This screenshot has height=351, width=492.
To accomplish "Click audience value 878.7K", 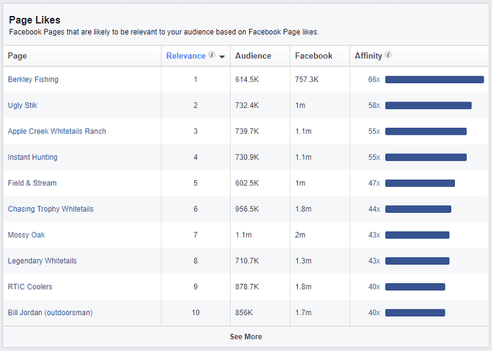I will click(x=247, y=286).
